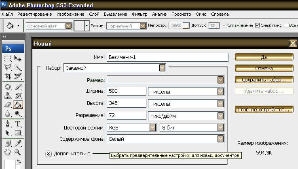
Task: Select the Dodge tool
Action: (18, 113)
